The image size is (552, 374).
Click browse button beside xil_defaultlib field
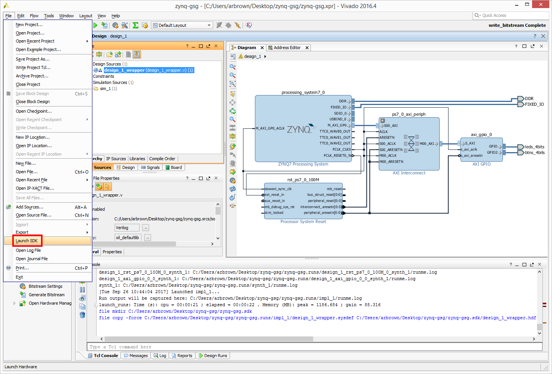point(148,238)
